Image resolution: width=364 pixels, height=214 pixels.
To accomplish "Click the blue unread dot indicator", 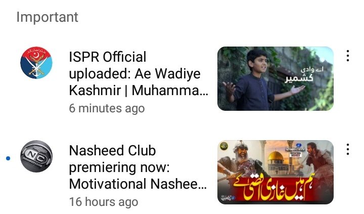I will (x=8, y=158).
